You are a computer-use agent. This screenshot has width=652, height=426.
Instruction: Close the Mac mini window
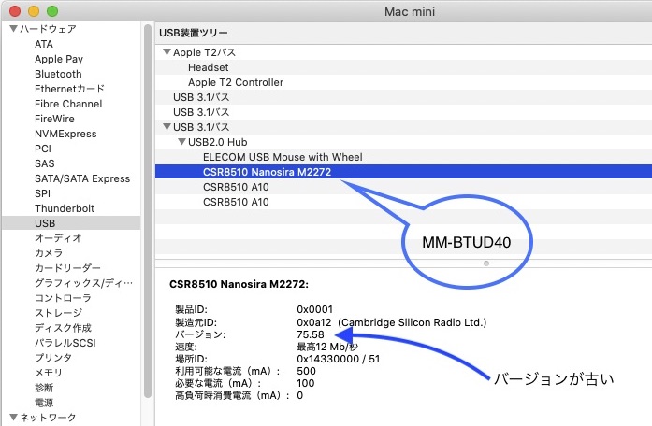point(15,11)
